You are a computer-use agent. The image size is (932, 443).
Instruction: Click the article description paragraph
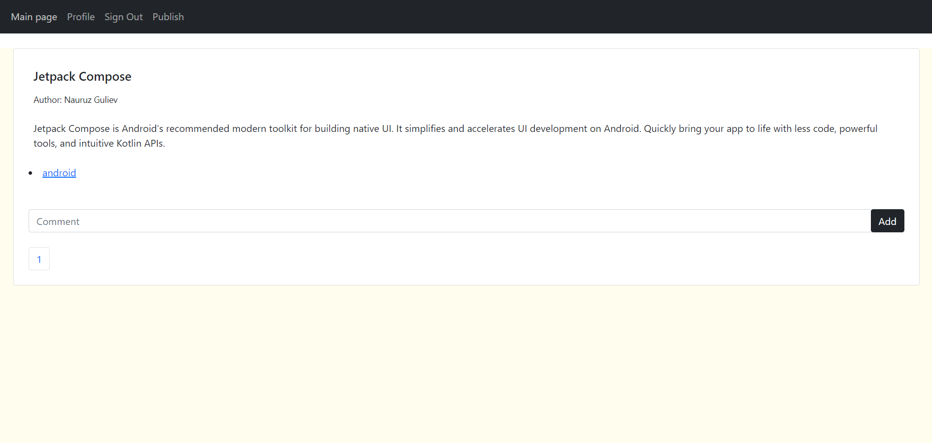(455, 136)
